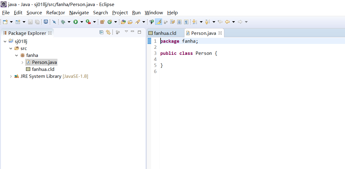The image size is (345, 169).
Task: Open the Search menu
Action: point(100,12)
